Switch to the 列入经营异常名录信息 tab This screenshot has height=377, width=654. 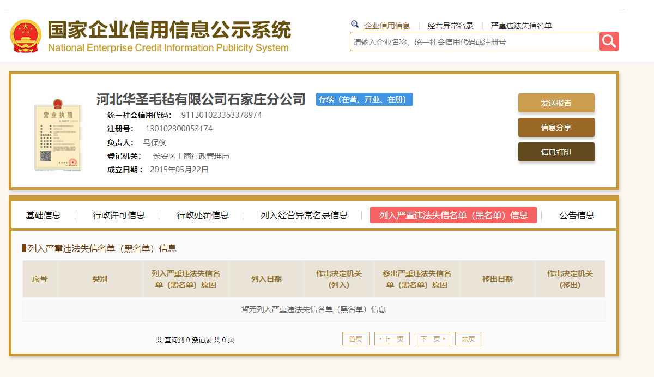coord(304,215)
